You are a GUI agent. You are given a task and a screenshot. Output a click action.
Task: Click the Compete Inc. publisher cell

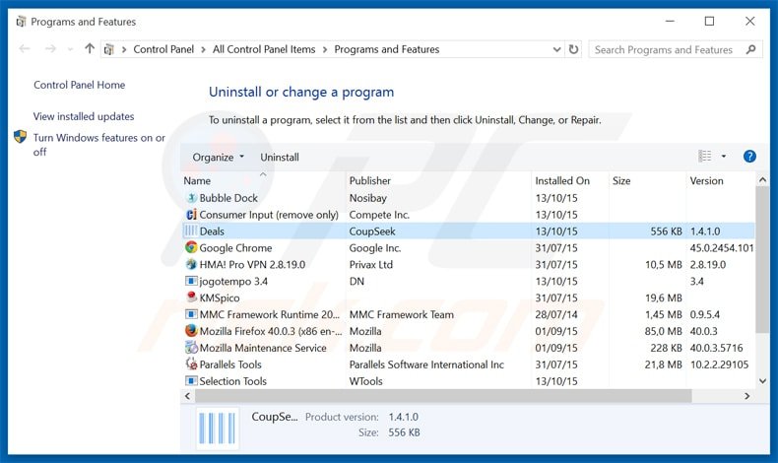tap(379, 215)
